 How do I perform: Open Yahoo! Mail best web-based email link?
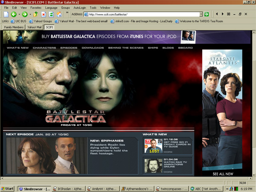[x=81, y=21]
